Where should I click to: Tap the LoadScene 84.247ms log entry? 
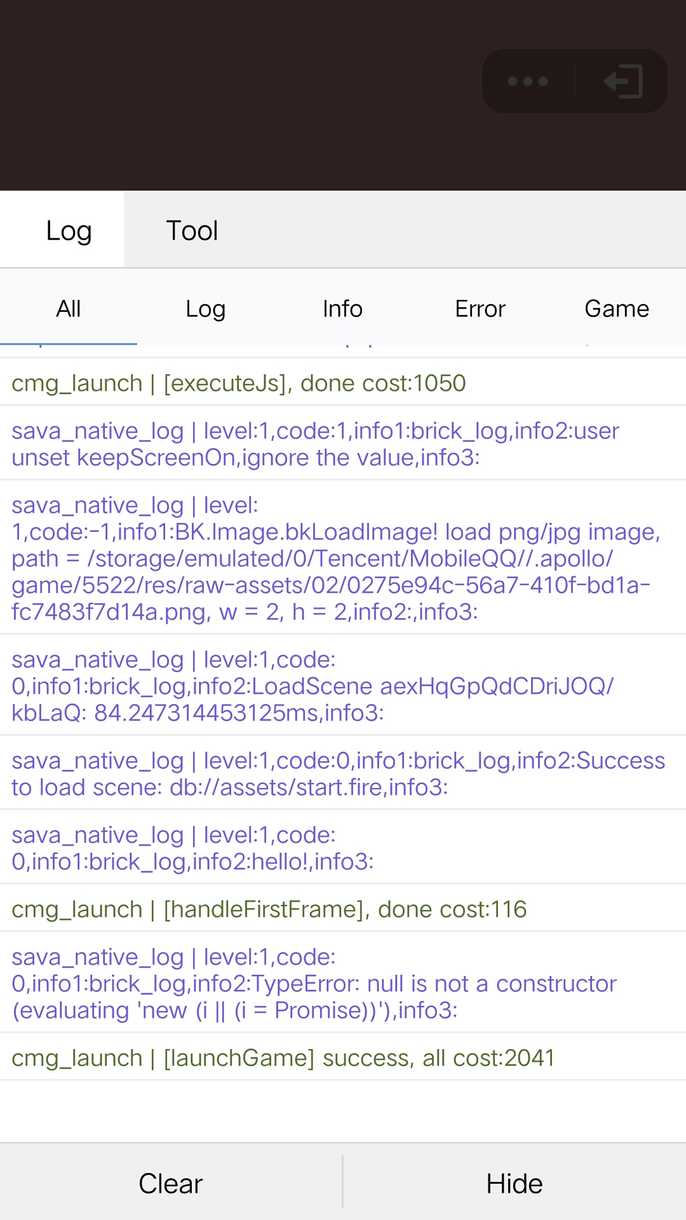click(313, 686)
